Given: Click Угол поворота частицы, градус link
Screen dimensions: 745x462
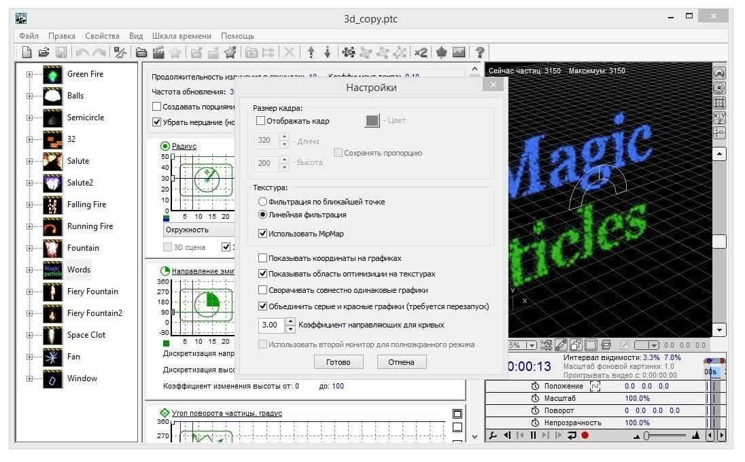Looking at the screenshot, I should [226, 413].
